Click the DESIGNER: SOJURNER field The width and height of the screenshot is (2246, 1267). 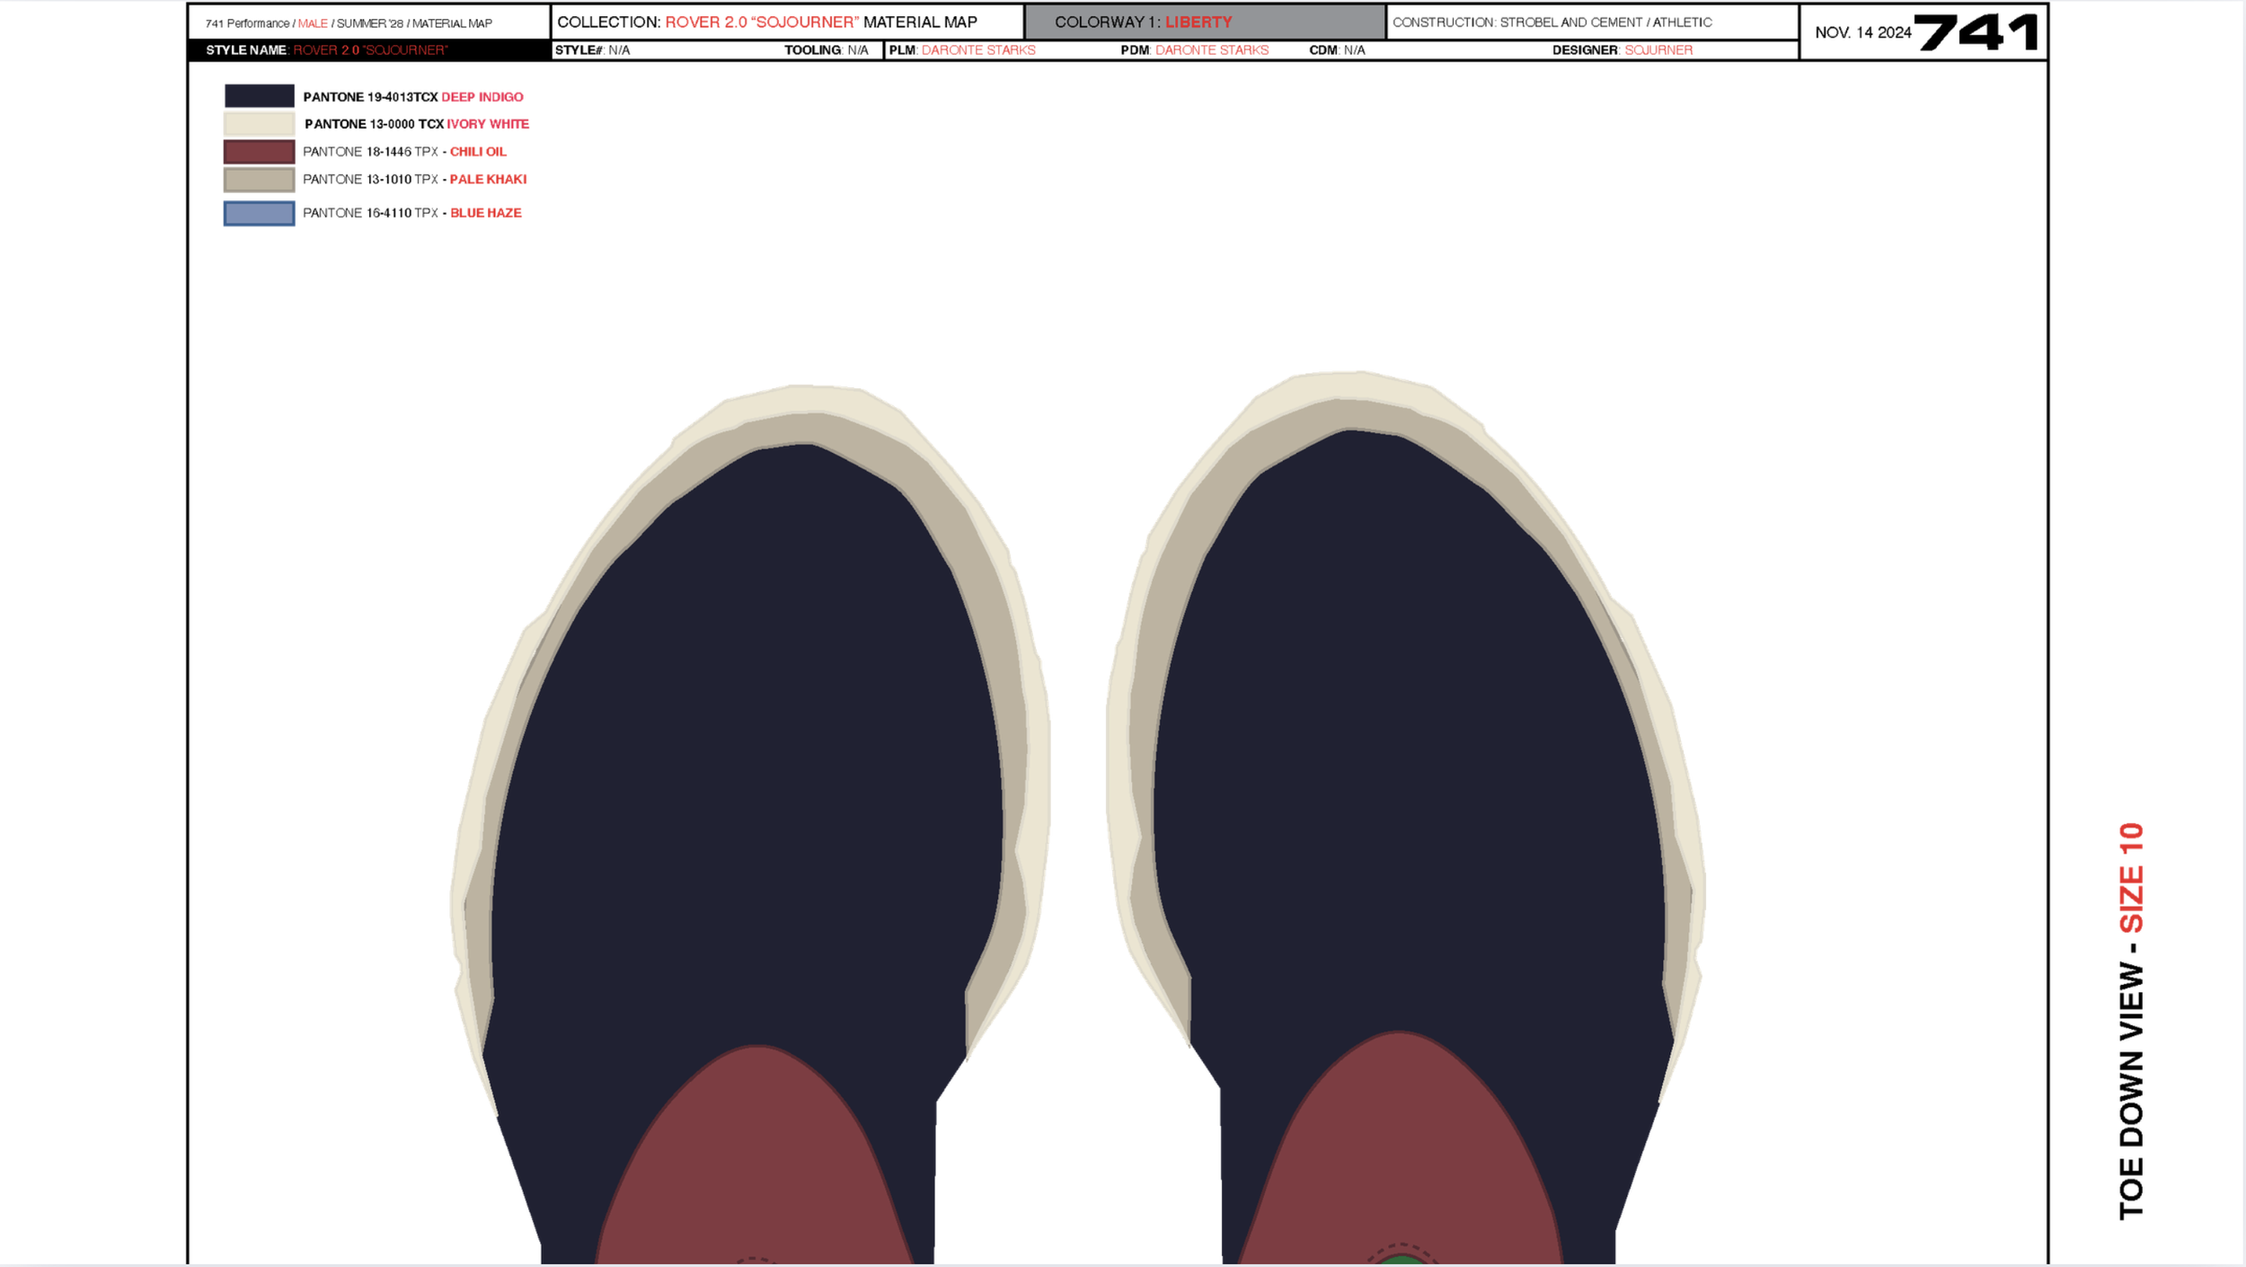tap(1622, 51)
